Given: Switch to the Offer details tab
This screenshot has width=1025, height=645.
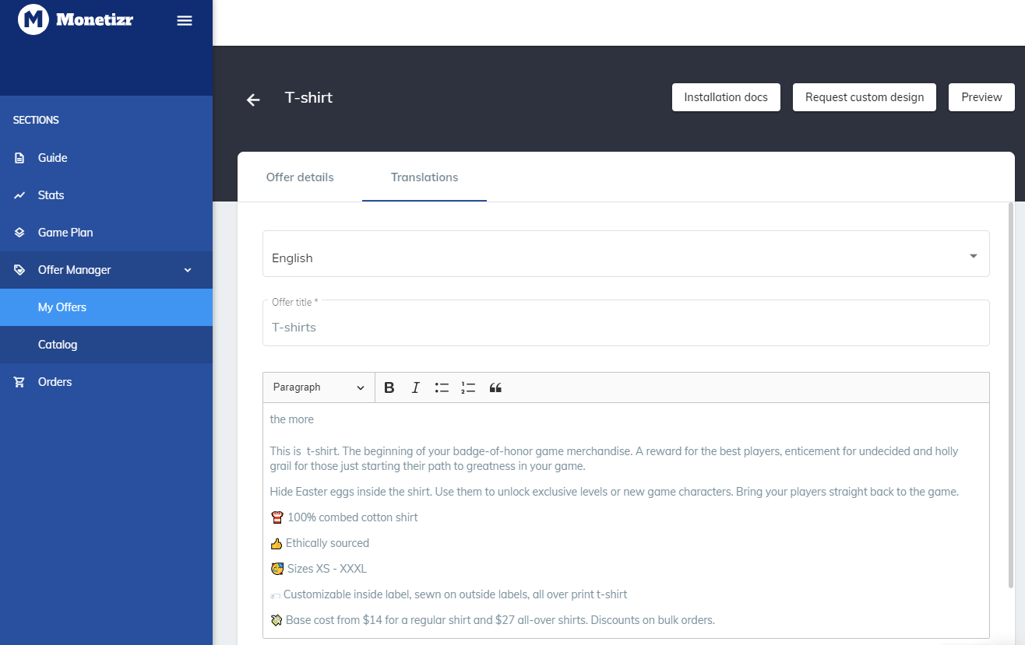Looking at the screenshot, I should coord(300,177).
